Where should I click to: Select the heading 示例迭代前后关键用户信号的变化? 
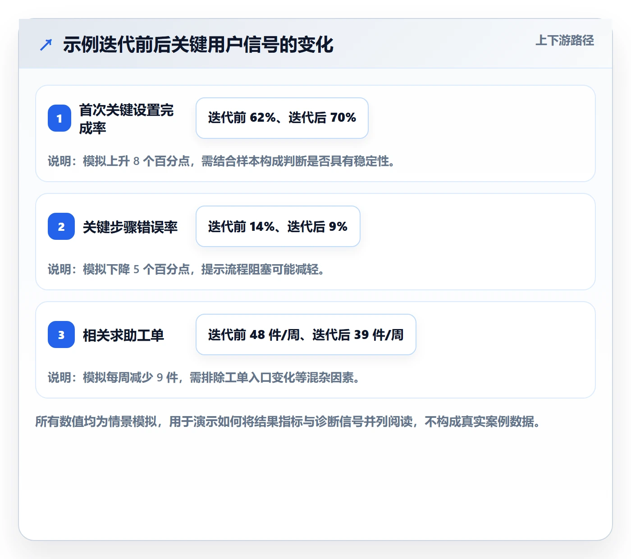pos(198,45)
